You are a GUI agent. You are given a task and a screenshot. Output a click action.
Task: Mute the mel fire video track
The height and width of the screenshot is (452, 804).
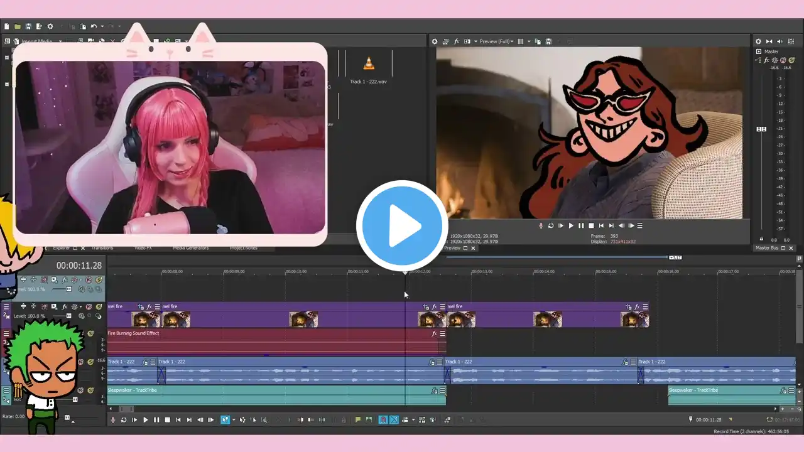click(89, 307)
